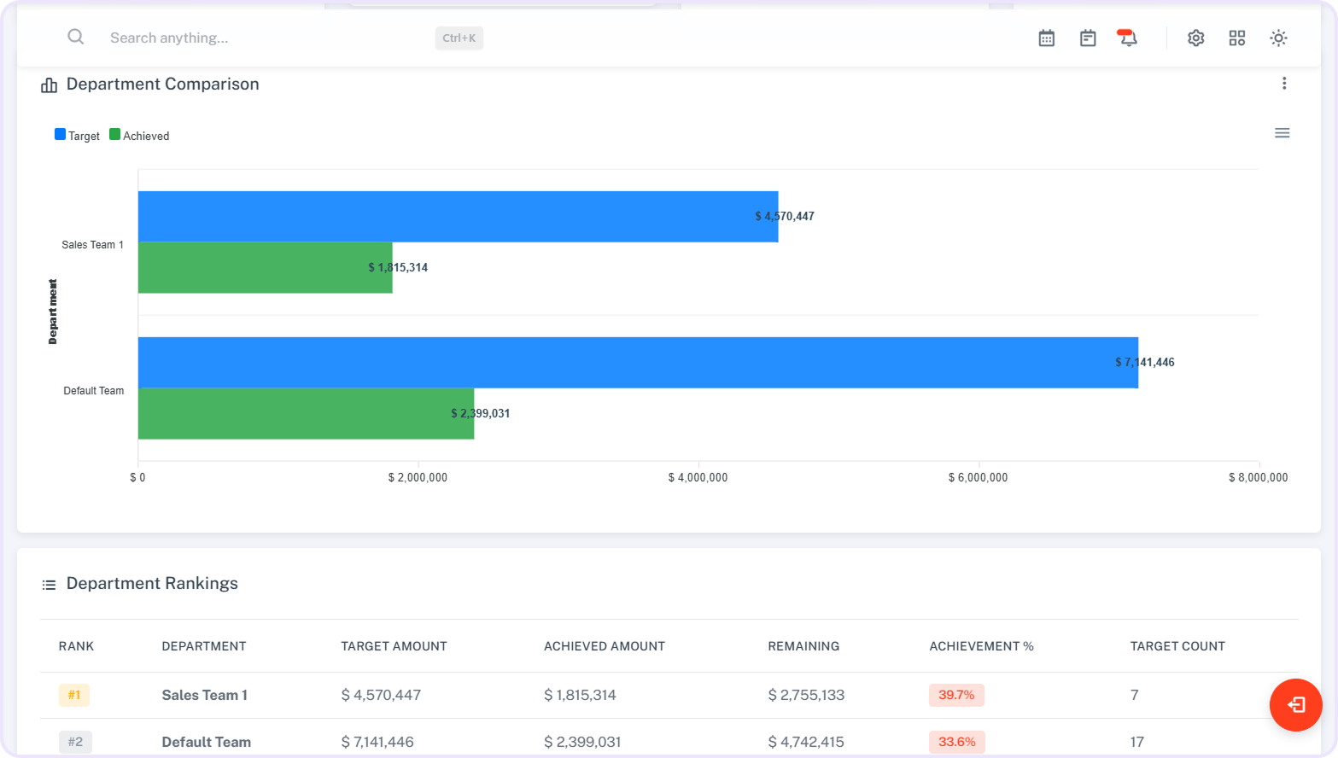Open the schedule event icon
The width and height of the screenshot is (1338, 758).
click(x=1087, y=38)
